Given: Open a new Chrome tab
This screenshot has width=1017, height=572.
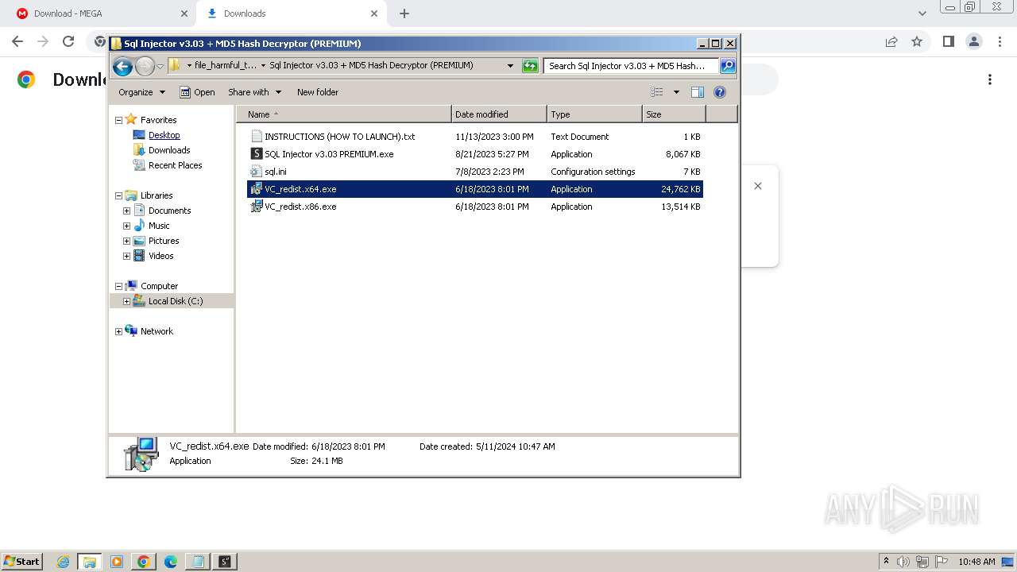Looking at the screenshot, I should (404, 14).
